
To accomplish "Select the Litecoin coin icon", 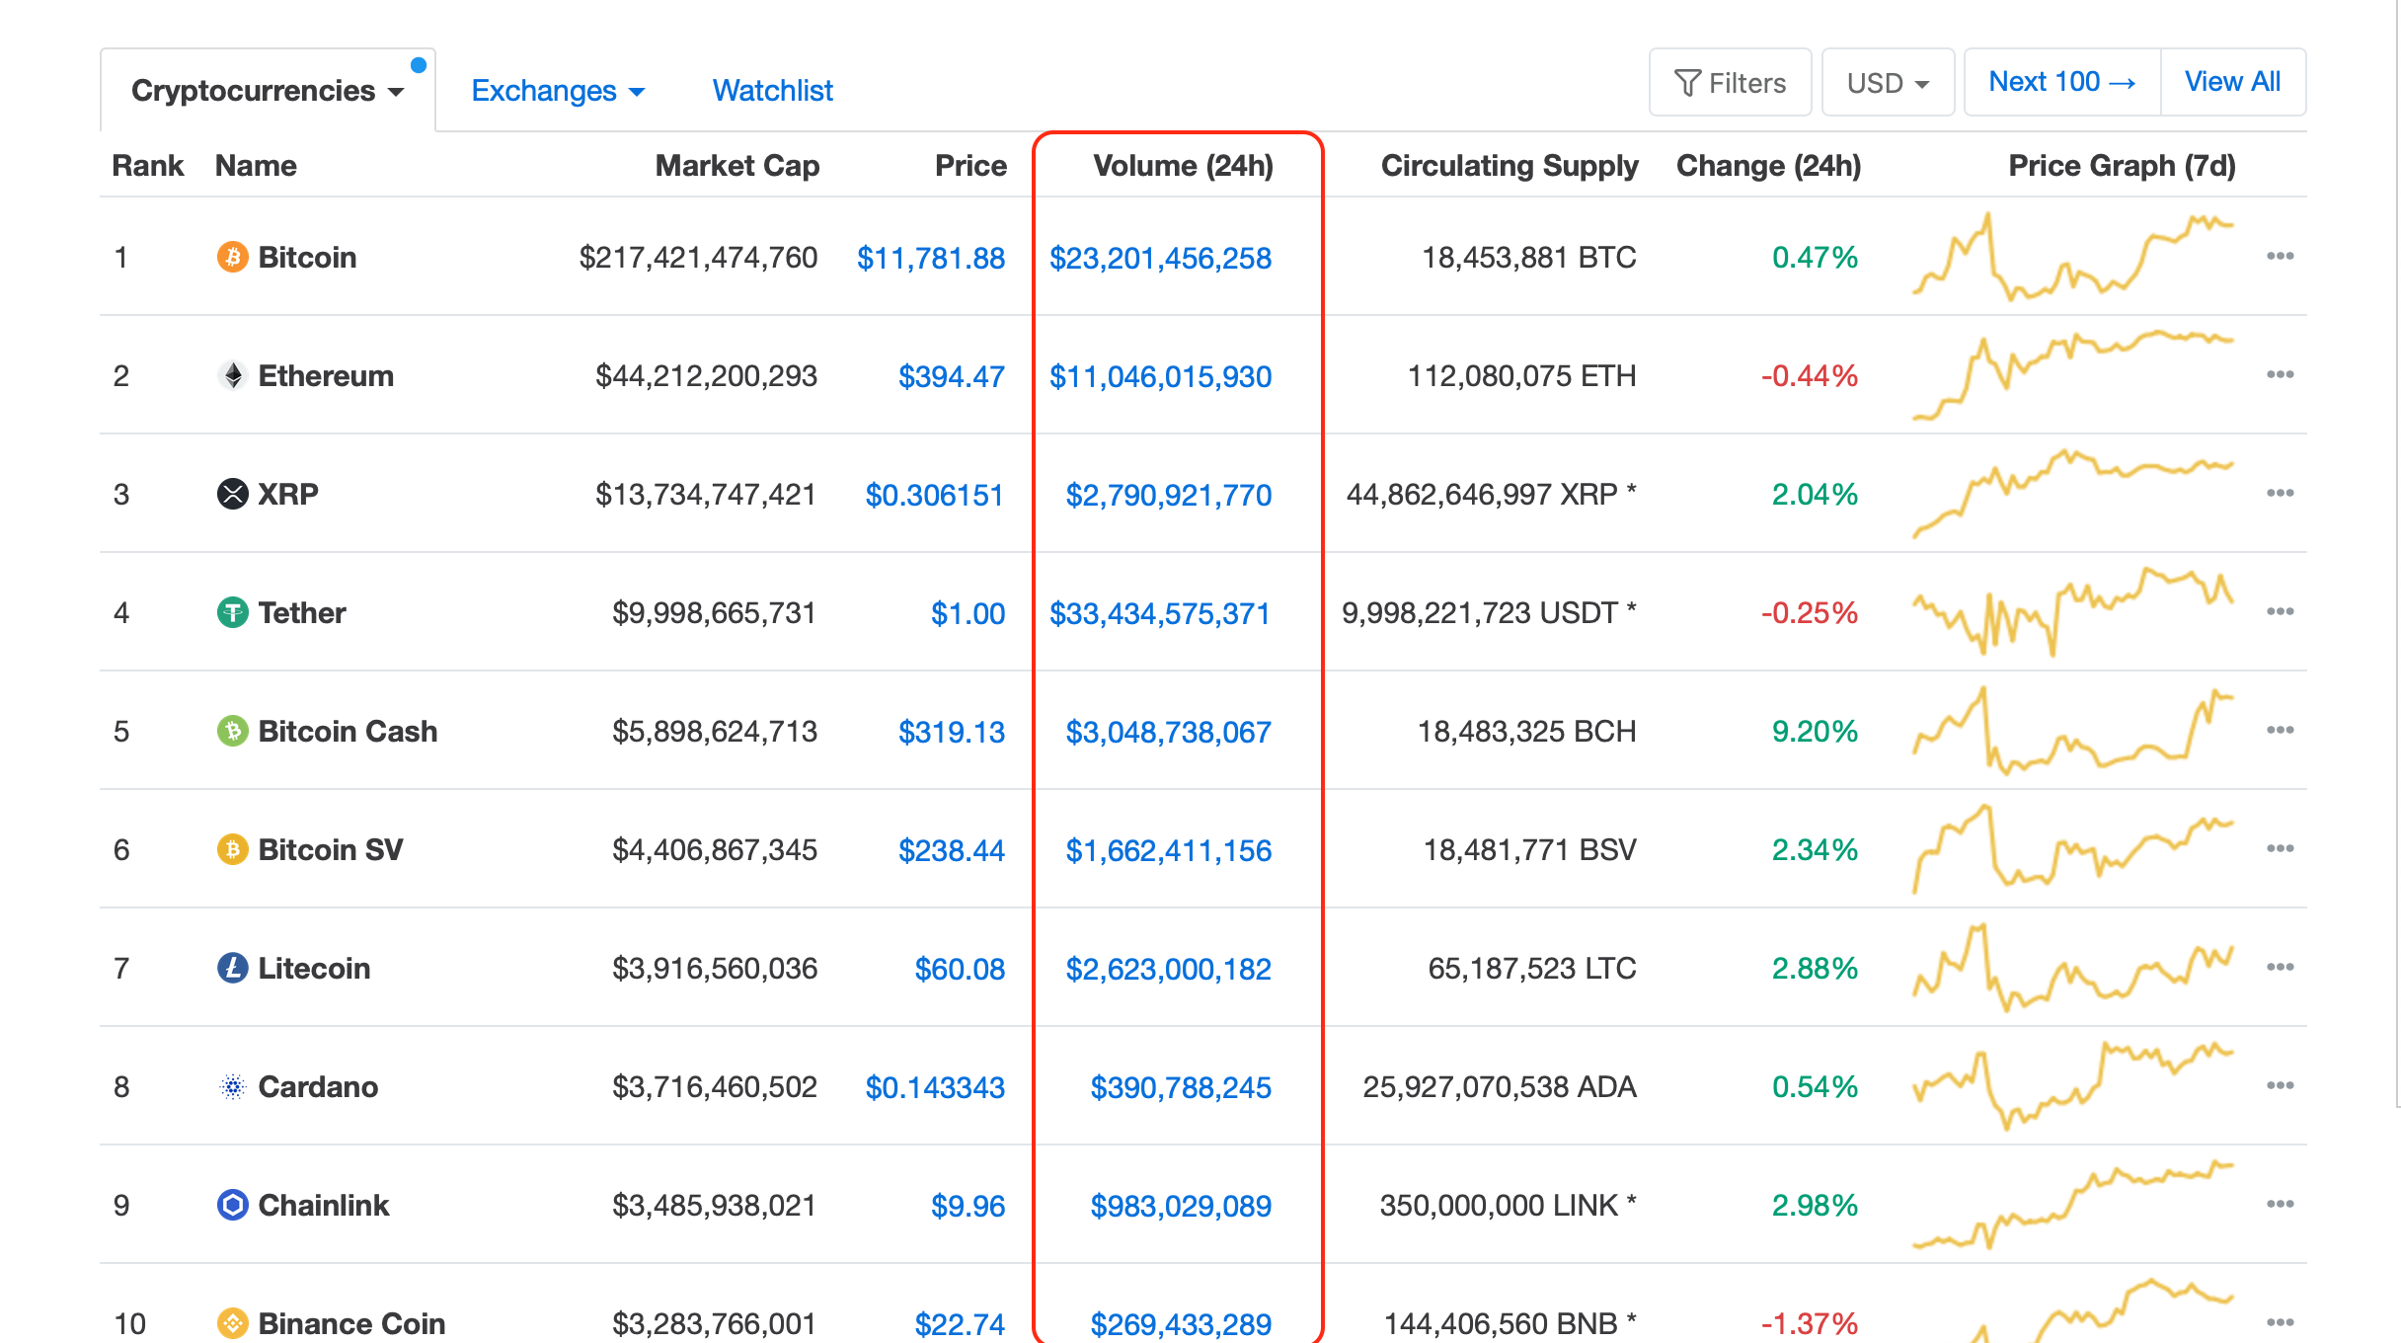I will [x=232, y=968].
